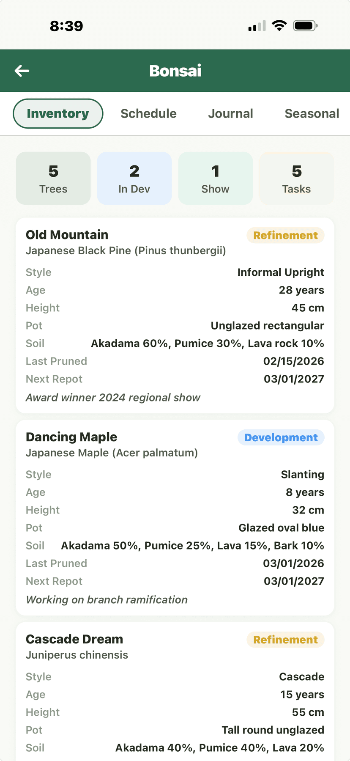
Task: Open the 5 Tasks summary tile
Action: (x=297, y=179)
